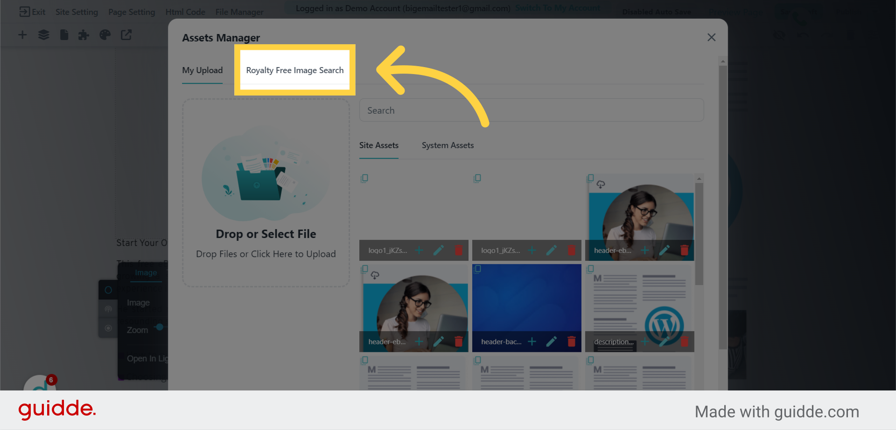This screenshot has height=430, width=896.
Task: Open the Site Assets tab
Action: pos(378,145)
